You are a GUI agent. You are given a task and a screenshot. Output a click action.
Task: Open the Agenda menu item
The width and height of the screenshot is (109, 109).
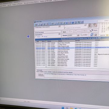(9, 5)
